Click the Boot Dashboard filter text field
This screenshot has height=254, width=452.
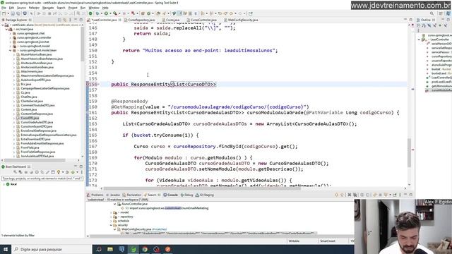coord(42,179)
